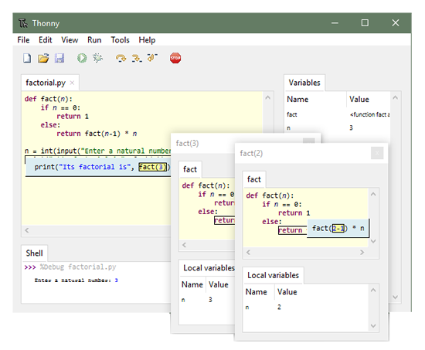Select the Variables panel tab
The height and width of the screenshot is (350, 425).
point(304,83)
